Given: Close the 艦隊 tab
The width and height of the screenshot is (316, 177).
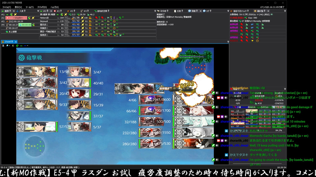Looking at the screenshot, I should [x=14, y=11].
